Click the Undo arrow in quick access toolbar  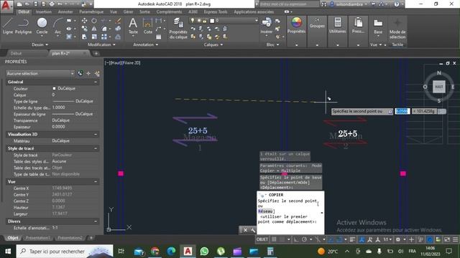pyautogui.click(x=60, y=4)
